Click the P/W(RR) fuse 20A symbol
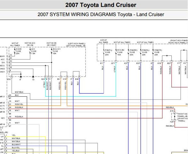The height and width of the screenshot is (154, 188). pos(128,52)
